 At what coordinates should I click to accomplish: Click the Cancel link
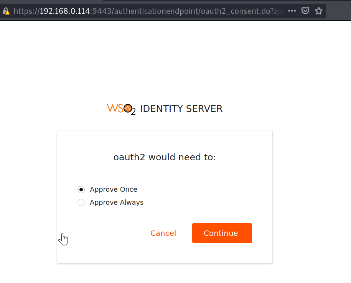pos(163,233)
